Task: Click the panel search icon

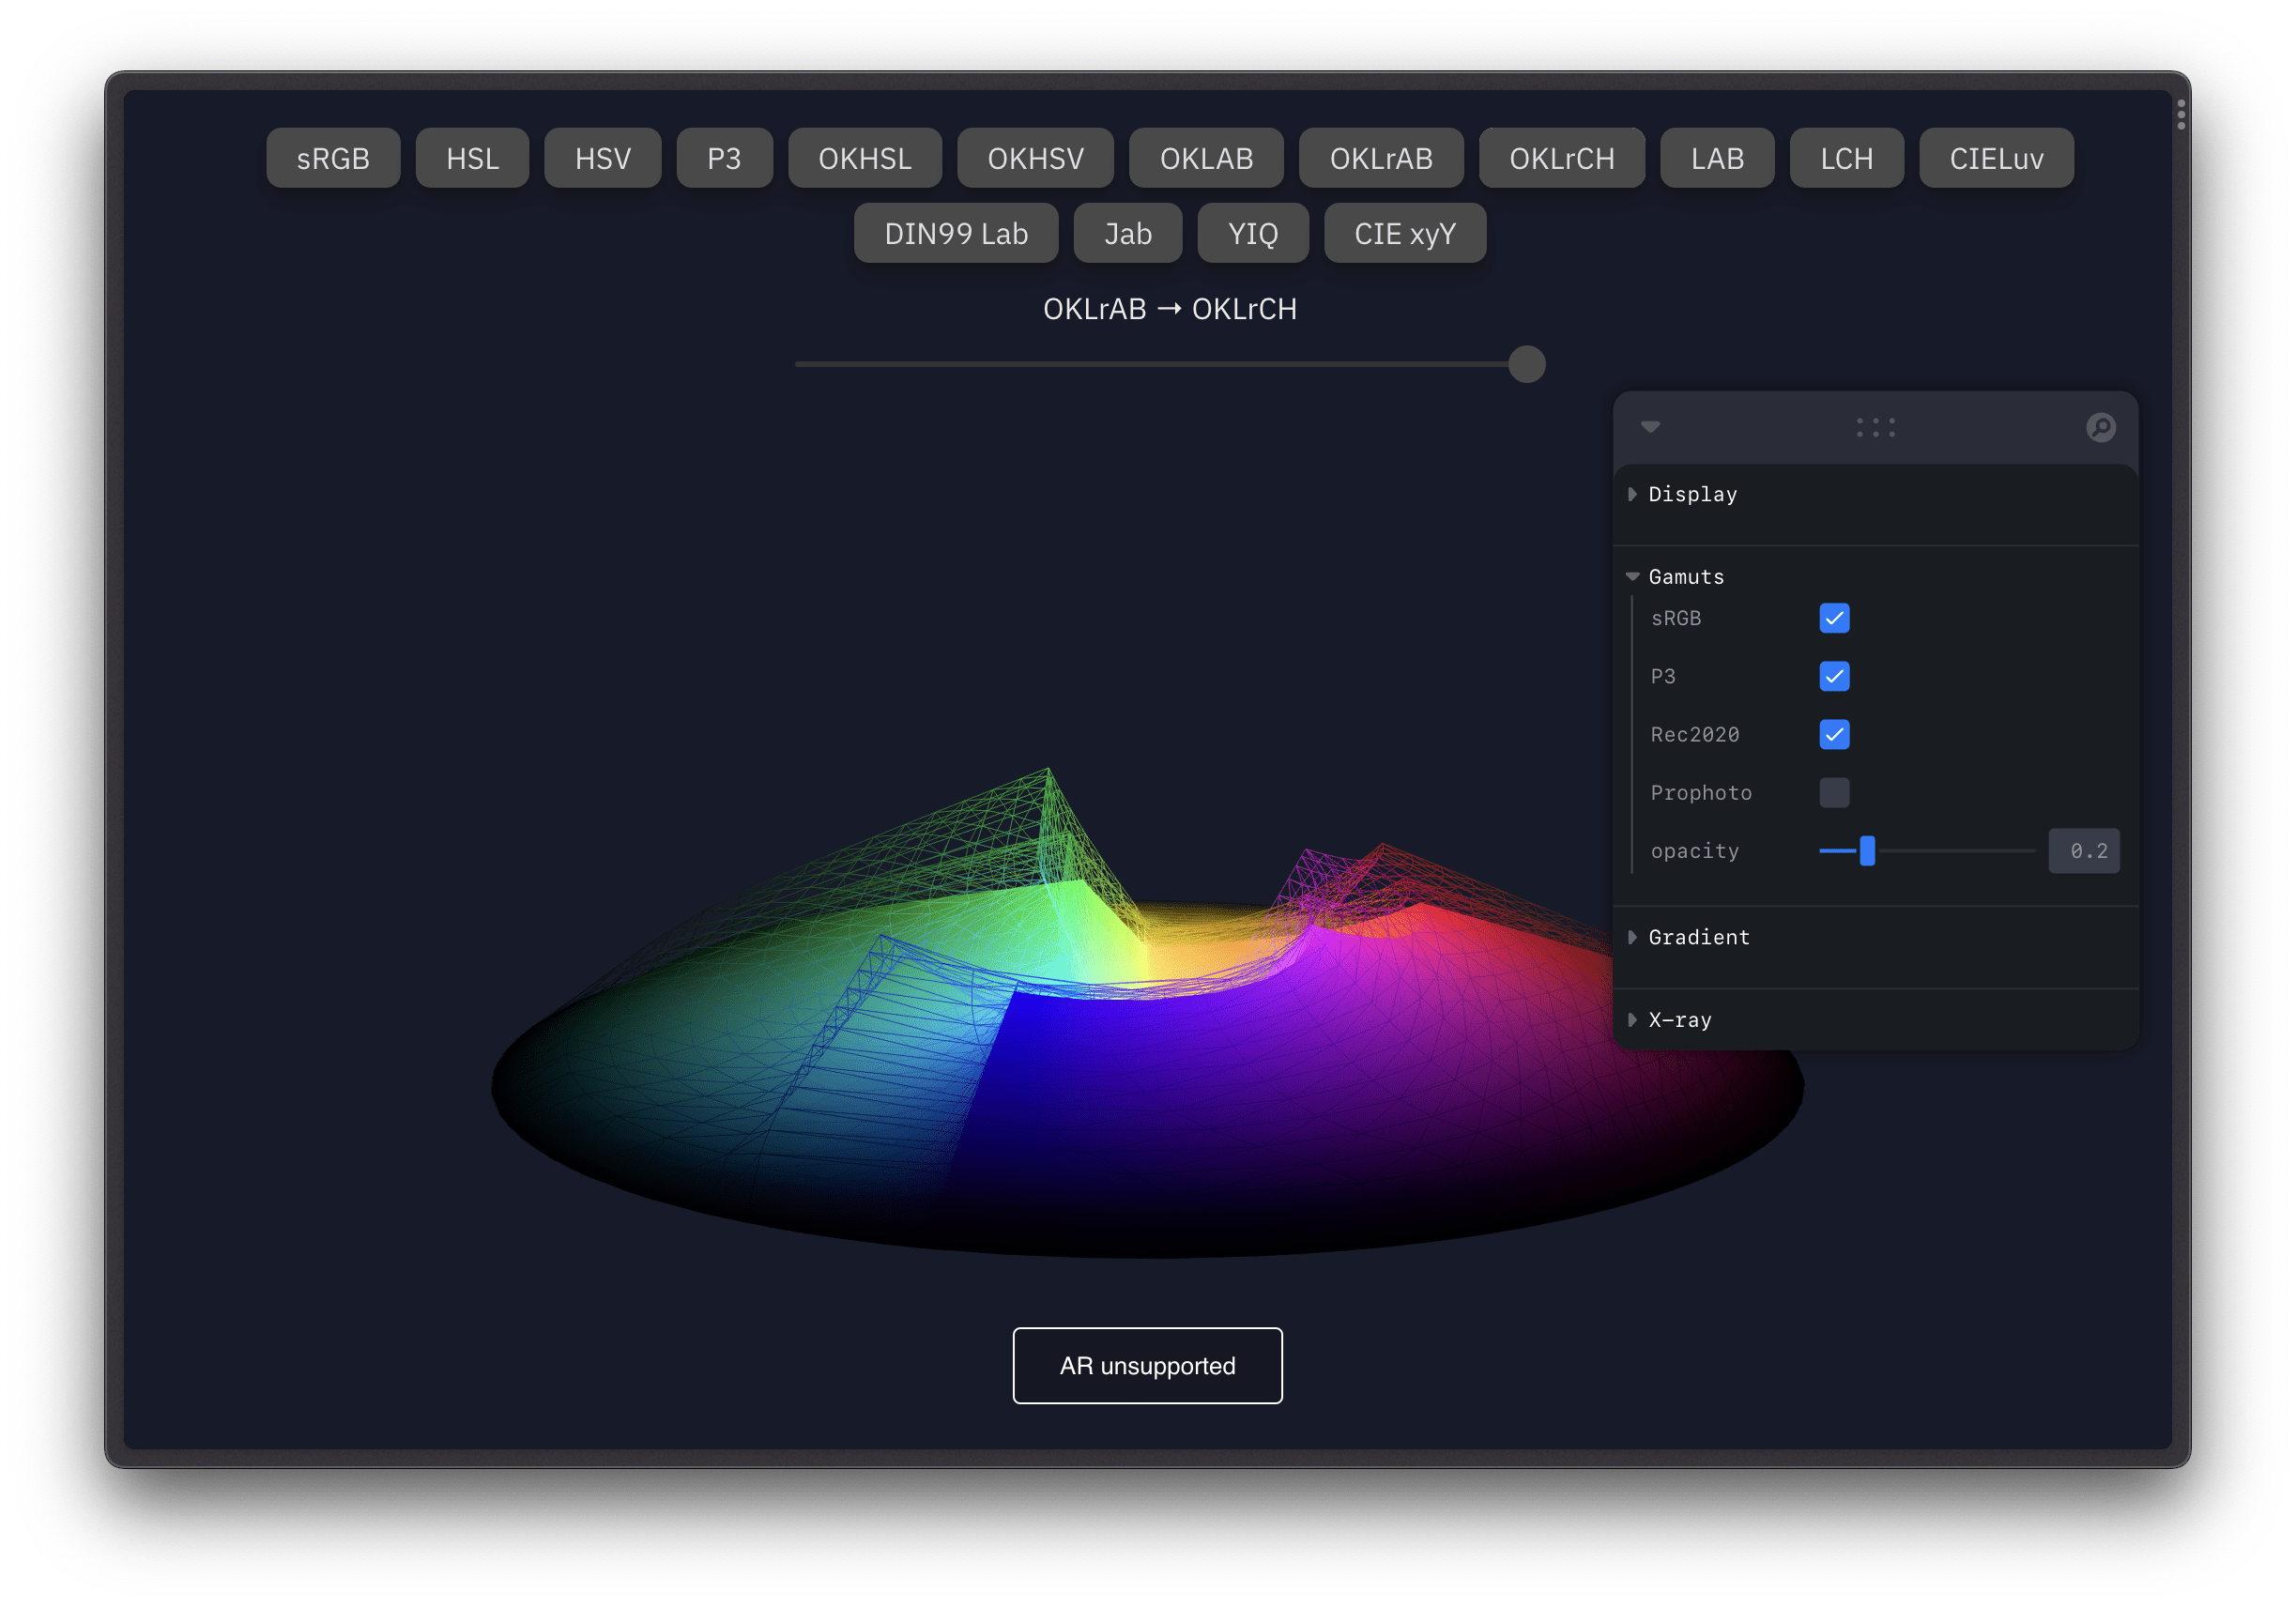Action: (x=2100, y=428)
